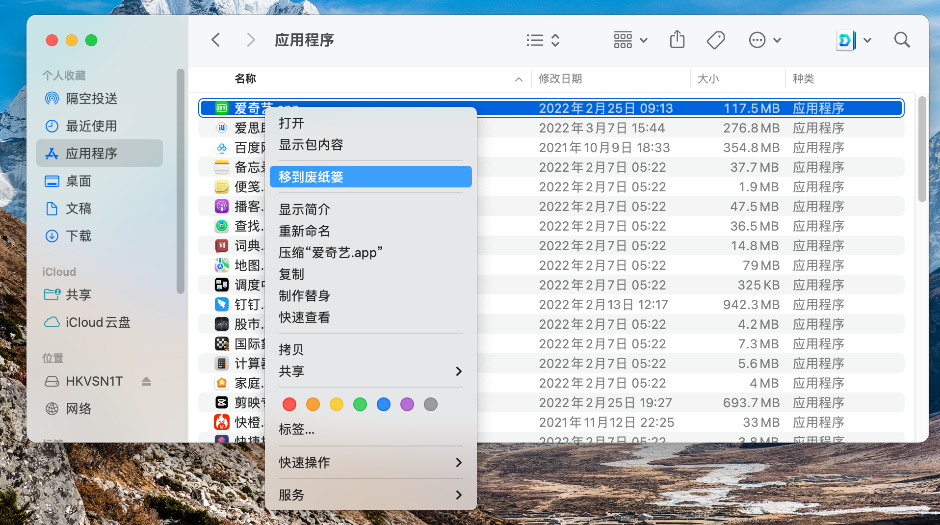Sort by the 种类 column header
940x525 pixels.
click(803, 79)
